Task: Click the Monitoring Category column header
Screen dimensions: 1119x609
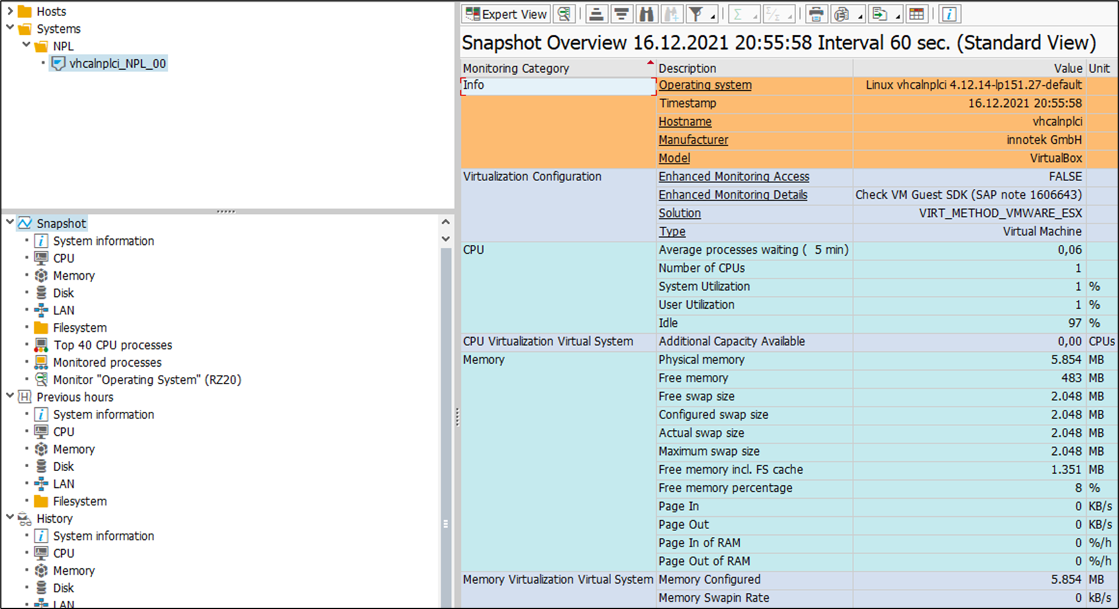Action: click(x=558, y=68)
